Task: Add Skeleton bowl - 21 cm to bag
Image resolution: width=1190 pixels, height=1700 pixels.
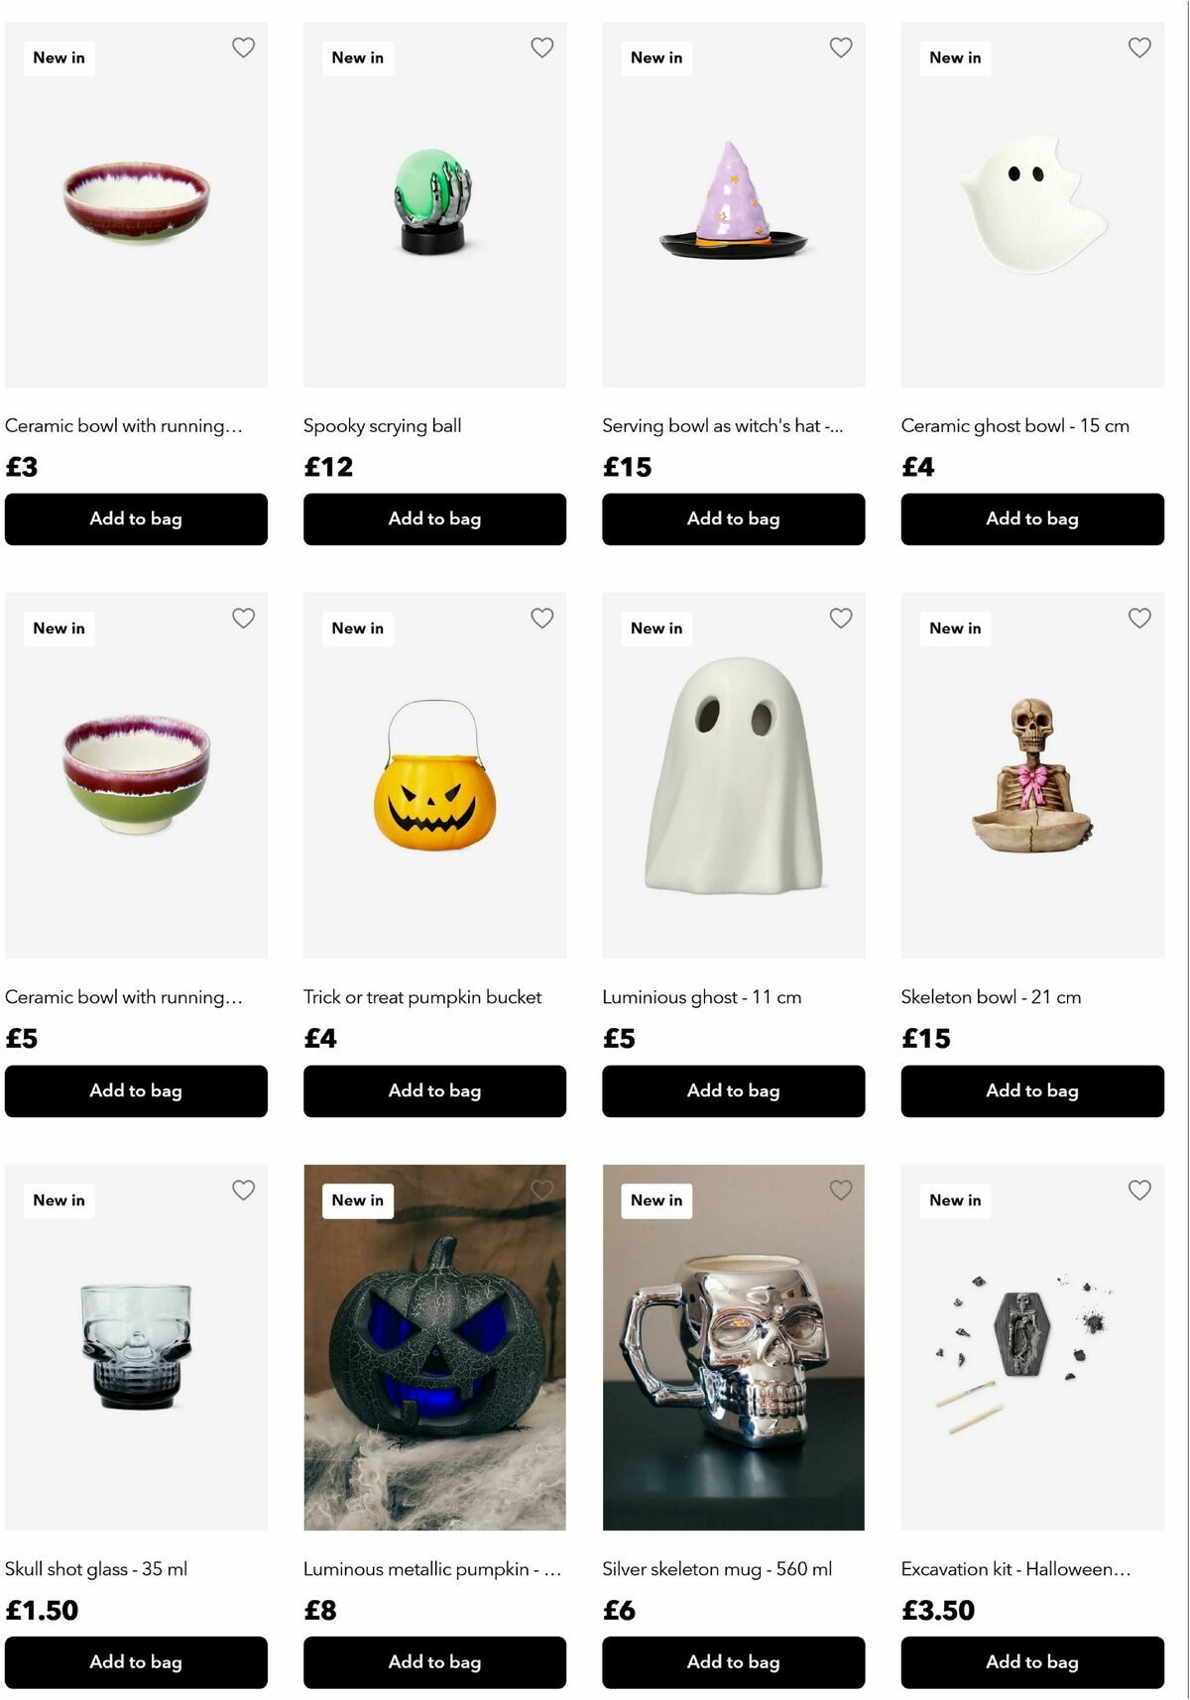Action: click(x=1032, y=1091)
